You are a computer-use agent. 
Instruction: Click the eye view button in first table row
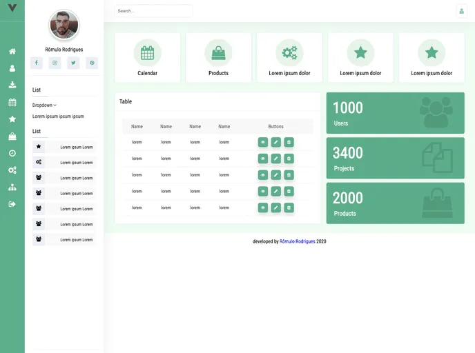[x=263, y=142]
